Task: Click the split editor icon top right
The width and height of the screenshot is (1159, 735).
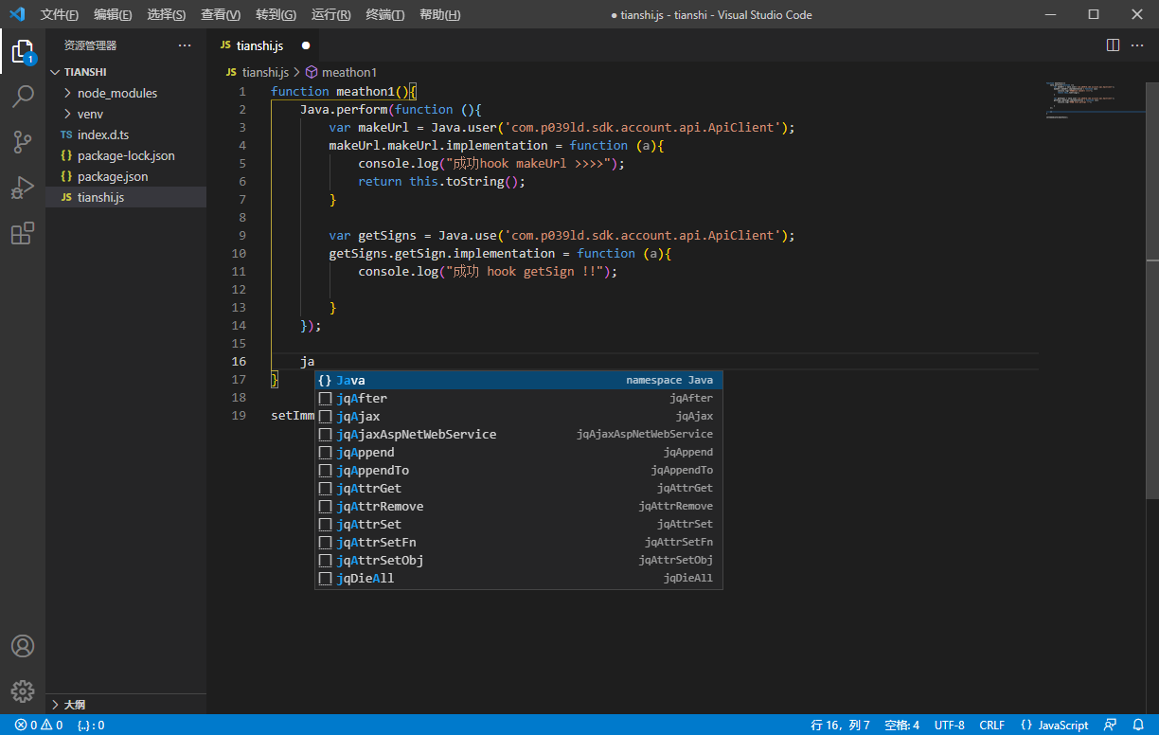Action: (x=1111, y=44)
